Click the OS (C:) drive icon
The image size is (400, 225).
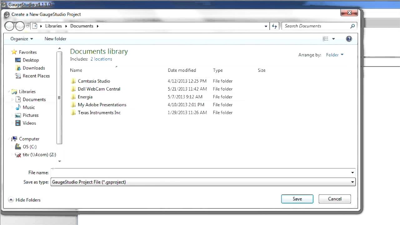(18, 147)
